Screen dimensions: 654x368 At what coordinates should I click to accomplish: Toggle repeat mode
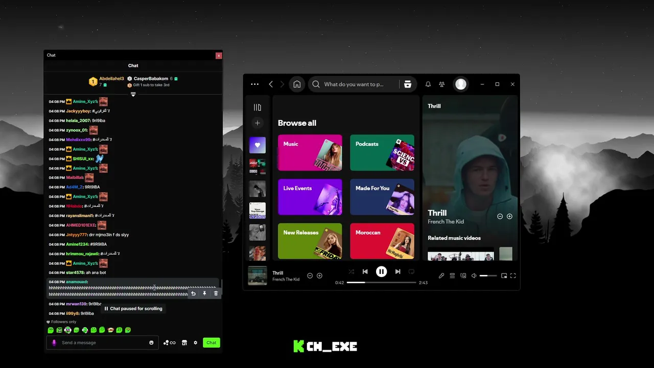411,272
